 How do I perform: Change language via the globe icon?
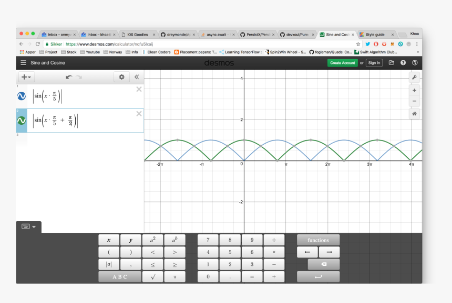coord(415,62)
